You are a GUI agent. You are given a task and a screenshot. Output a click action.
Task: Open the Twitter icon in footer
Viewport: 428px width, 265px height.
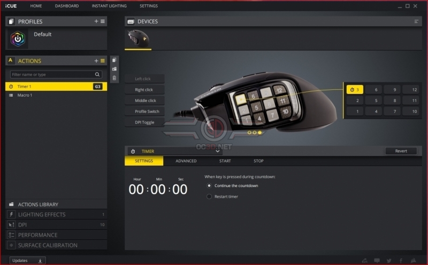coord(389,261)
